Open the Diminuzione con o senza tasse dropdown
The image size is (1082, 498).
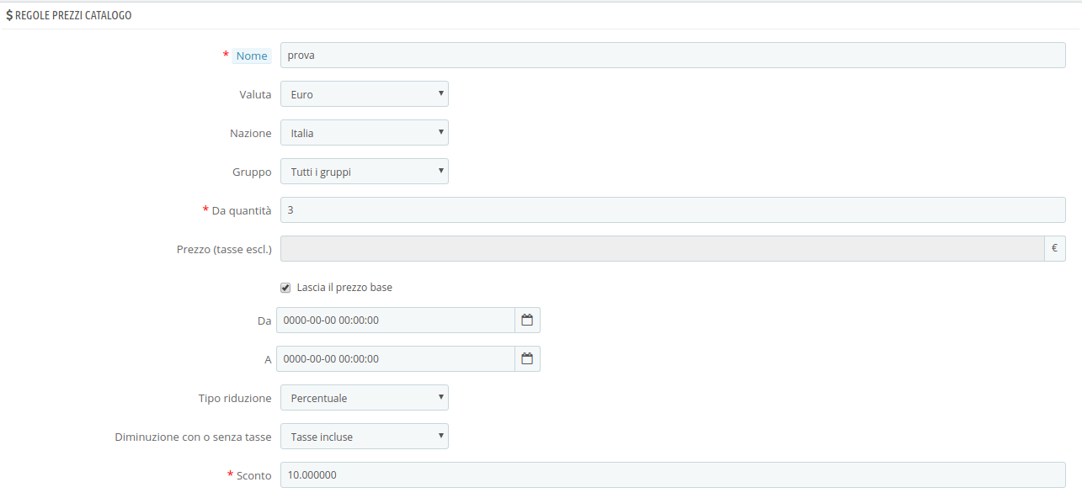coord(364,437)
